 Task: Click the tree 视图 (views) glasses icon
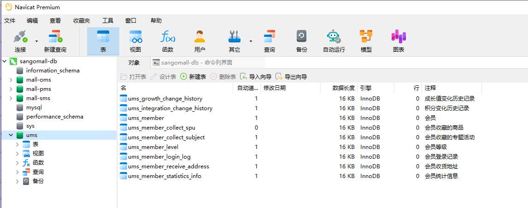pyautogui.click(x=26, y=154)
